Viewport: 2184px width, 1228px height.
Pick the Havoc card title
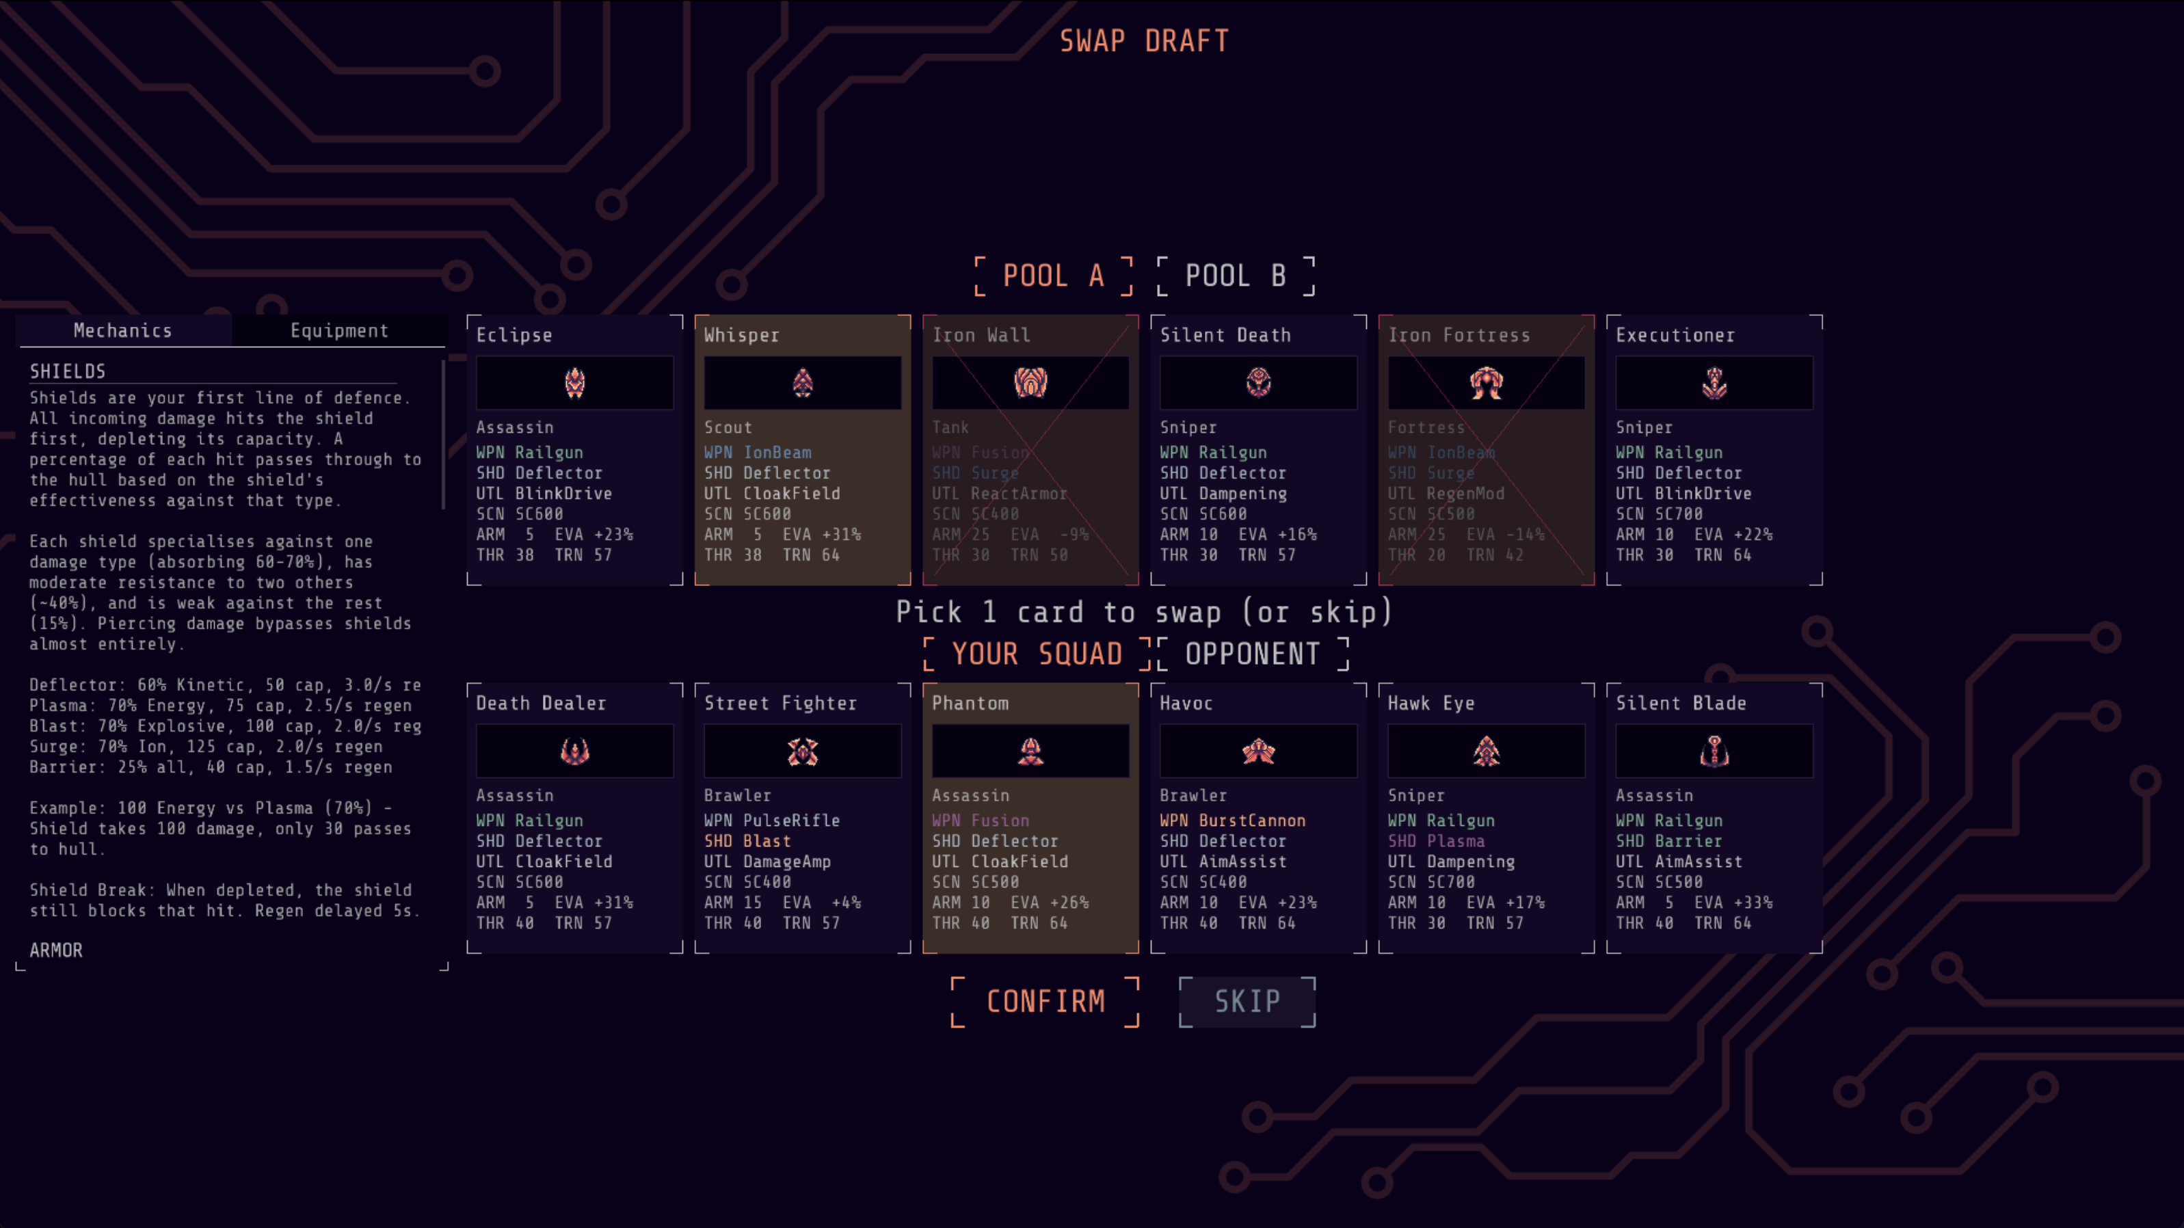point(1186,703)
